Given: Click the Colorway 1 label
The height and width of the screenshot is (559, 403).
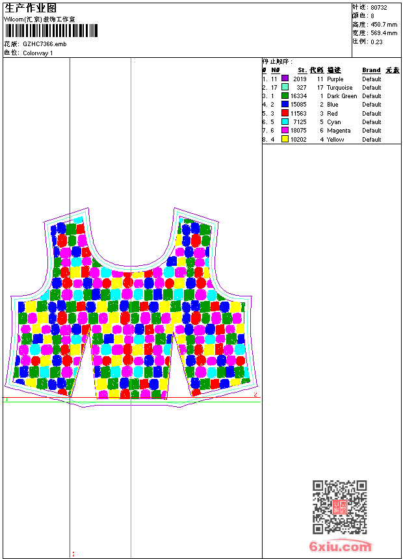Looking at the screenshot, I should click(38, 53).
